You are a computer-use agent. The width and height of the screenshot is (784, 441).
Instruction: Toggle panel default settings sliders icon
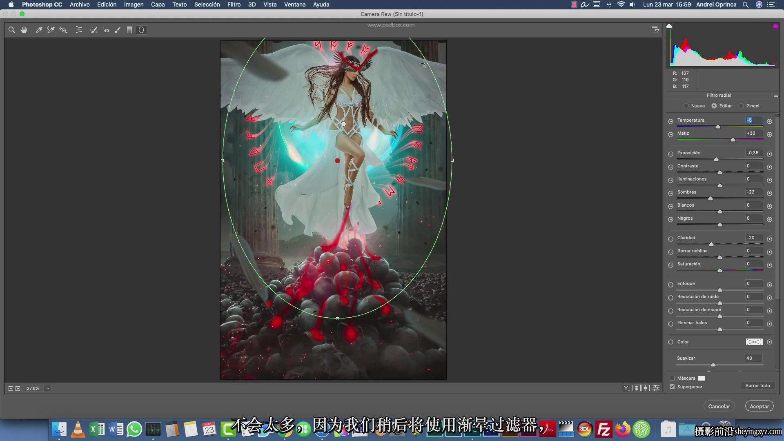(x=656, y=388)
